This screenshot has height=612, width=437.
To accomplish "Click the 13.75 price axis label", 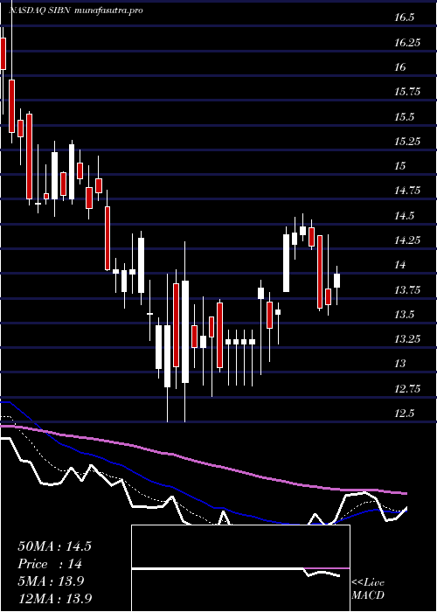I will pos(407,289).
